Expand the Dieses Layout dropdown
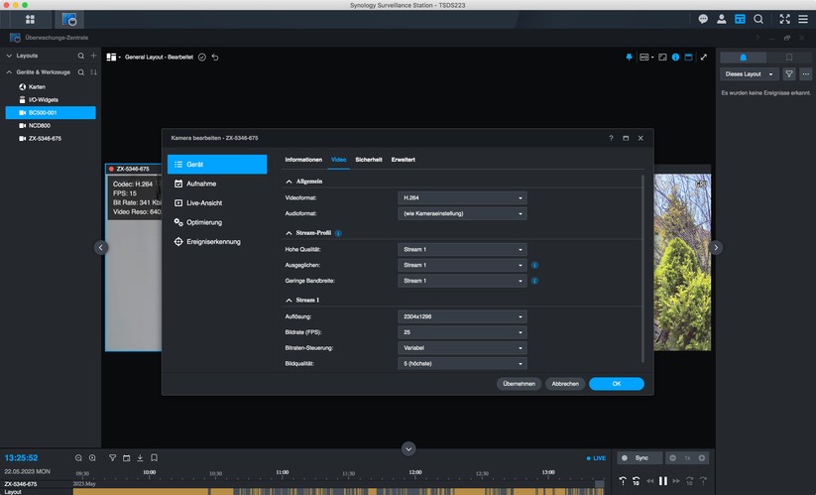816x495 pixels. tap(749, 73)
